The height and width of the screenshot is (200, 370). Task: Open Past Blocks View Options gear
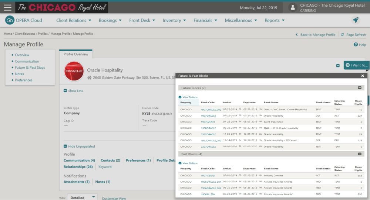click(180, 163)
